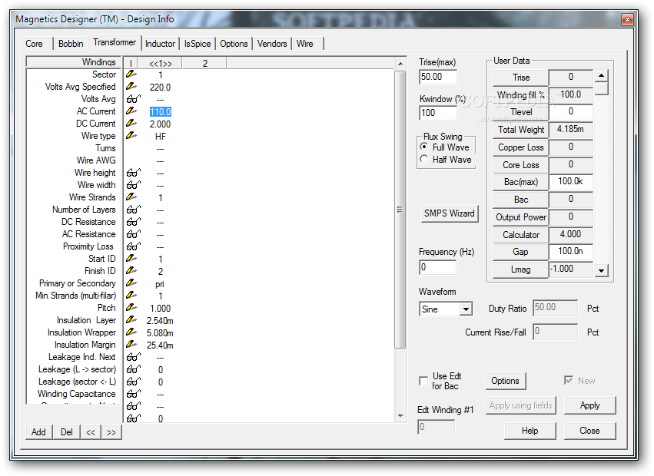Click the highlighted AC Current value 110.0
This screenshot has height=476, width=654.
160,111
